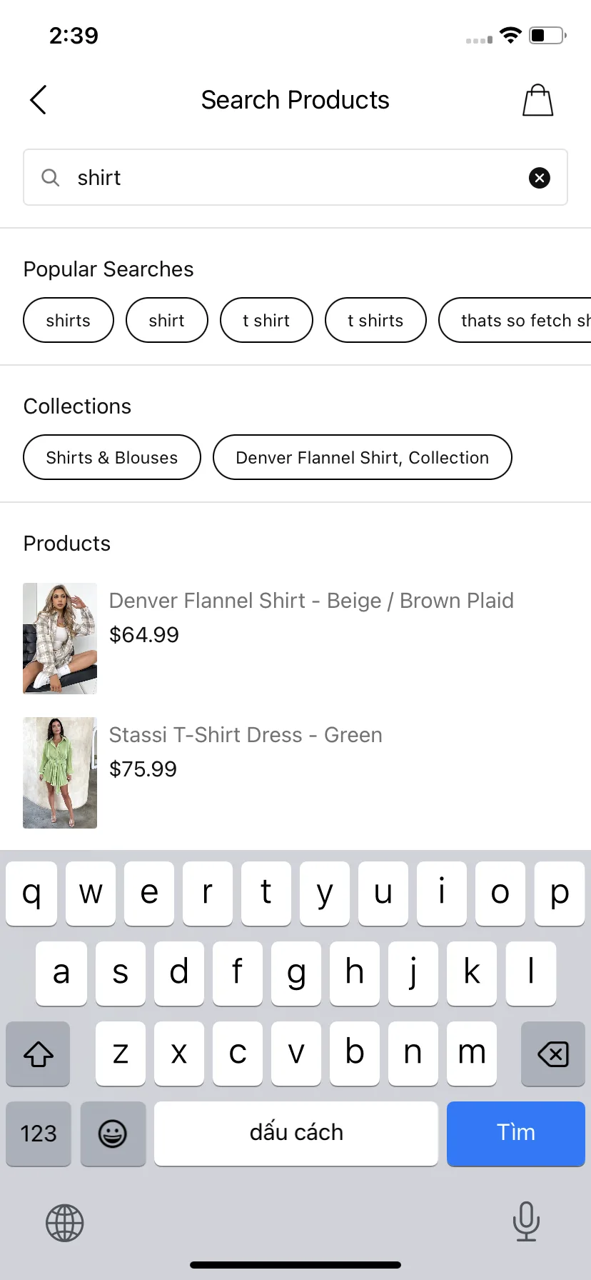Open Stassi T-Shirt Dress - Green listing

click(x=246, y=735)
